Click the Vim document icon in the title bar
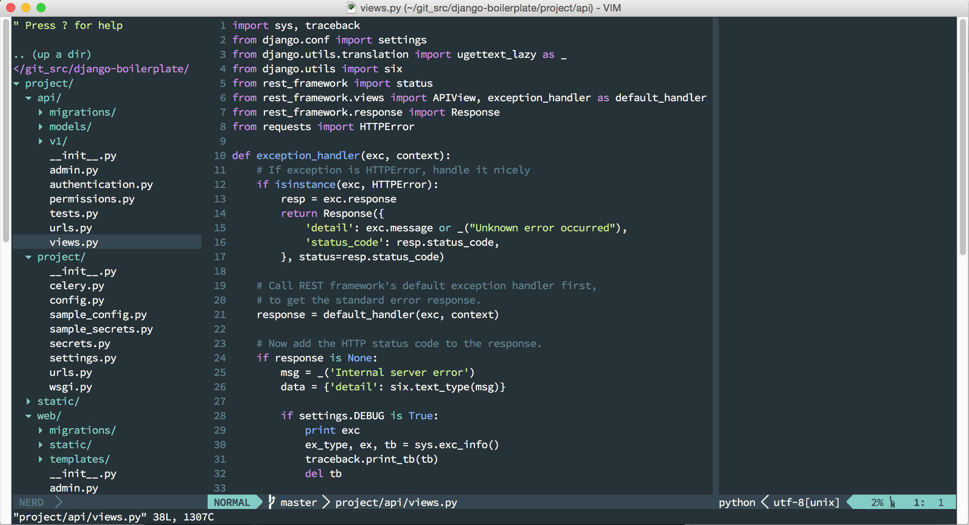 click(351, 8)
